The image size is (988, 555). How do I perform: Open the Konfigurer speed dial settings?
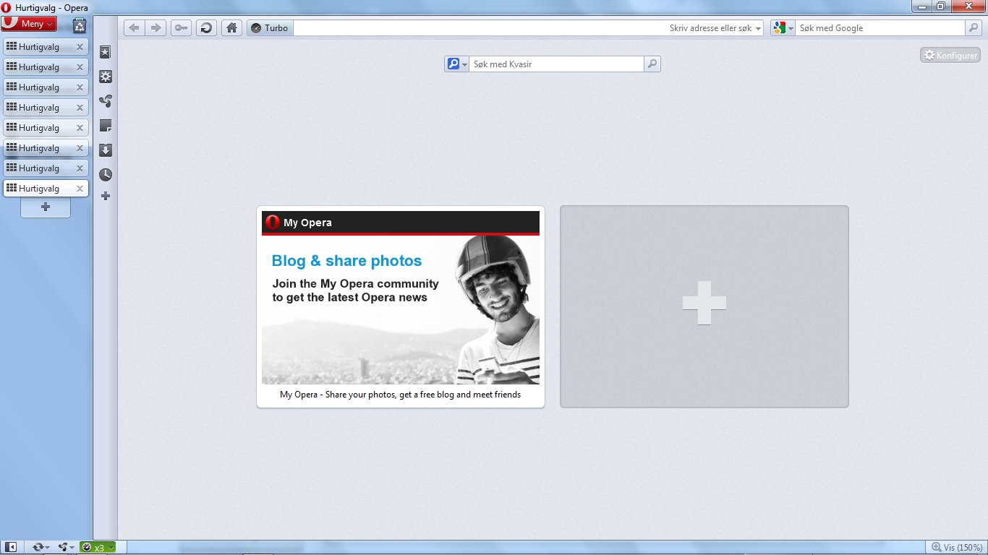coord(950,55)
